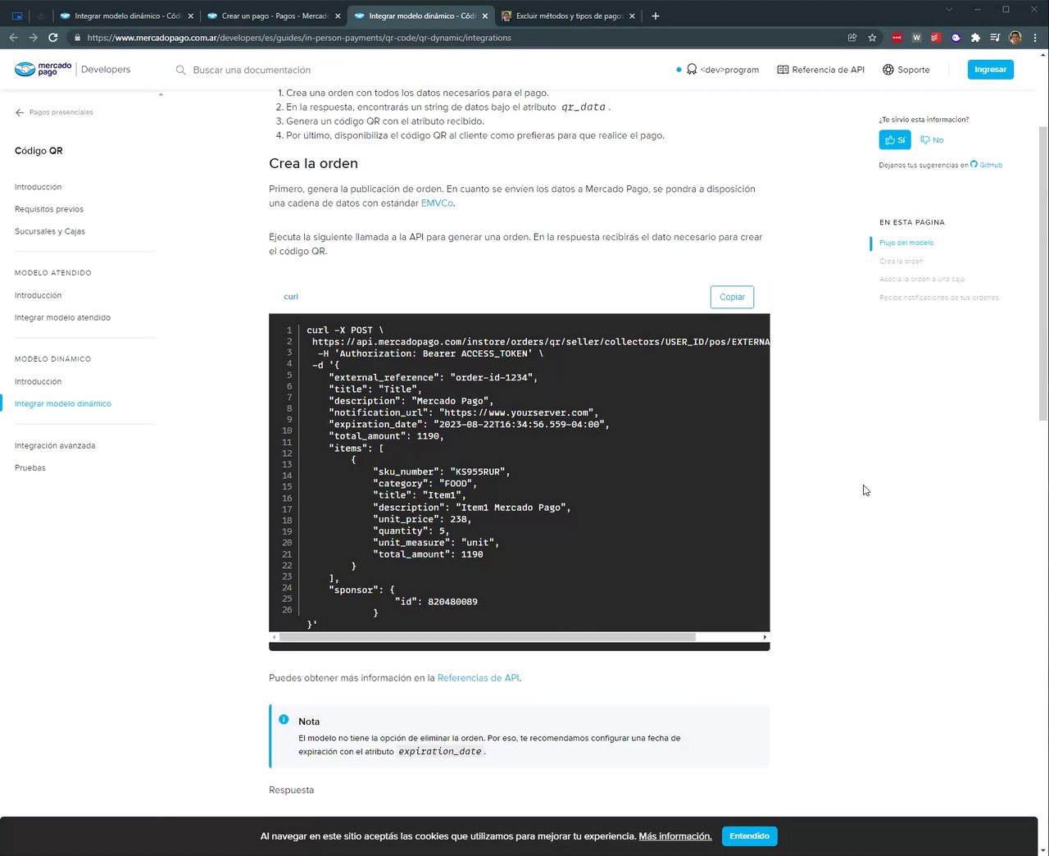Reload the page
Viewport: 1049px width, 856px height.
coord(53,38)
